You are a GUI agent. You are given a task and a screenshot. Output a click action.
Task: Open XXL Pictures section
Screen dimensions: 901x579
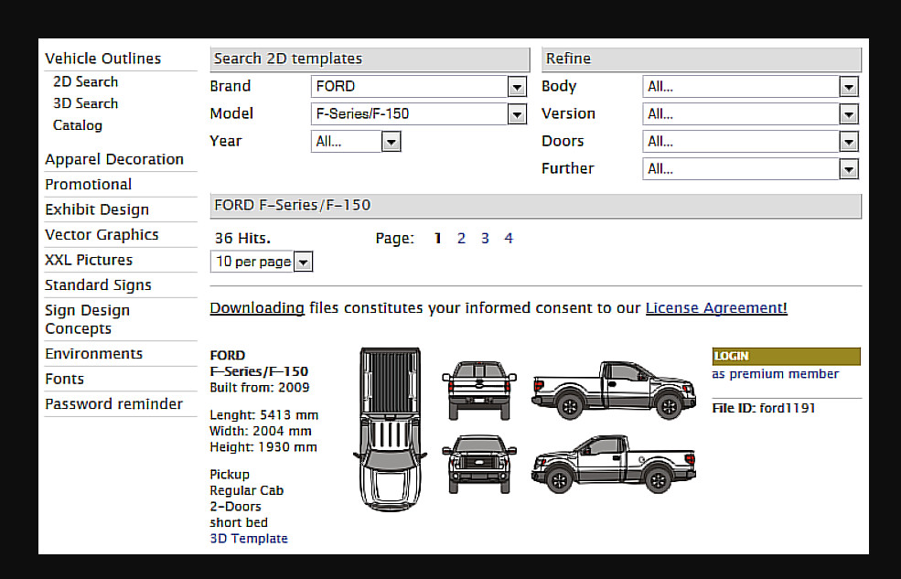[x=89, y=260]
